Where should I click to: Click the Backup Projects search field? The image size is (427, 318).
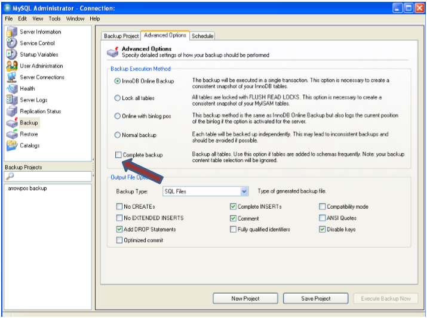point(48,176)
